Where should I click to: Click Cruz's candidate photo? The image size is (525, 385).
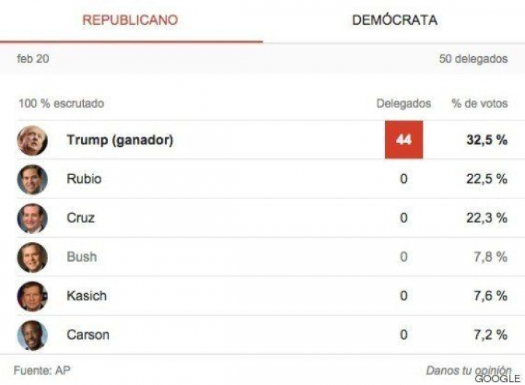tap(32, 218)
